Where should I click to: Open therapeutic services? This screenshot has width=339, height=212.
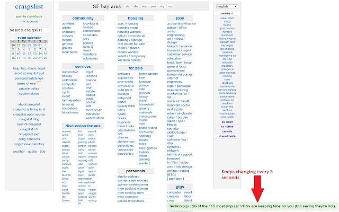pos(94,110)
